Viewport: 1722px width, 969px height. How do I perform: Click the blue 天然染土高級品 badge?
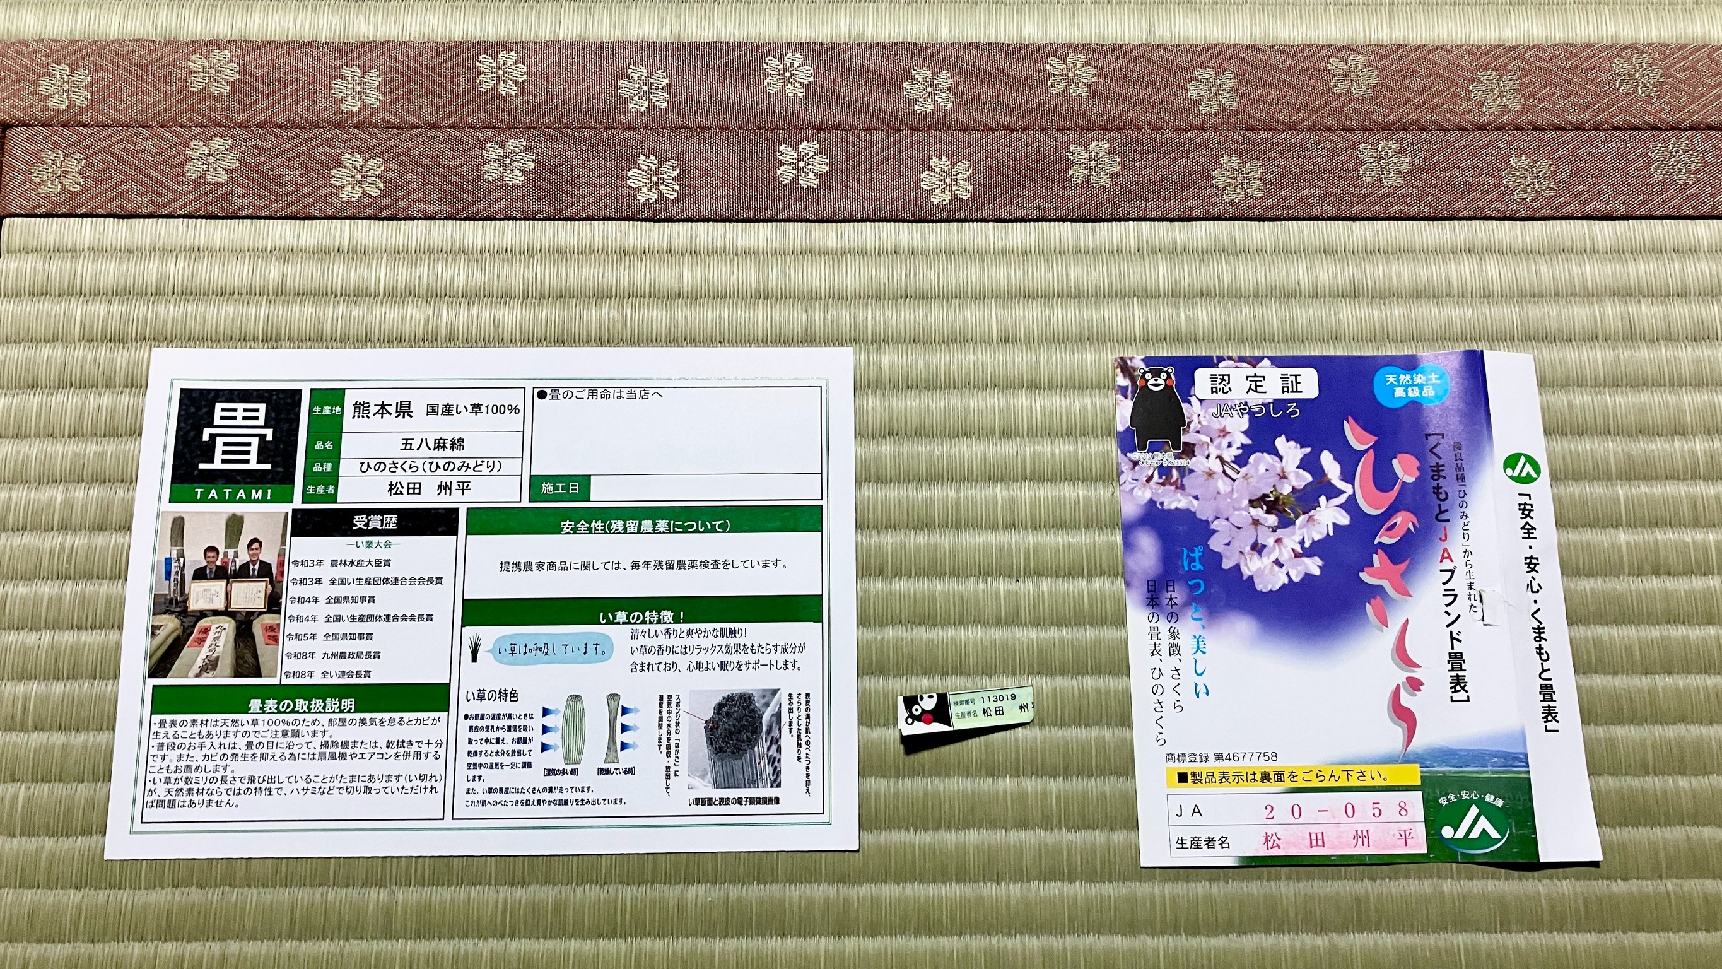click(1412, 385)
